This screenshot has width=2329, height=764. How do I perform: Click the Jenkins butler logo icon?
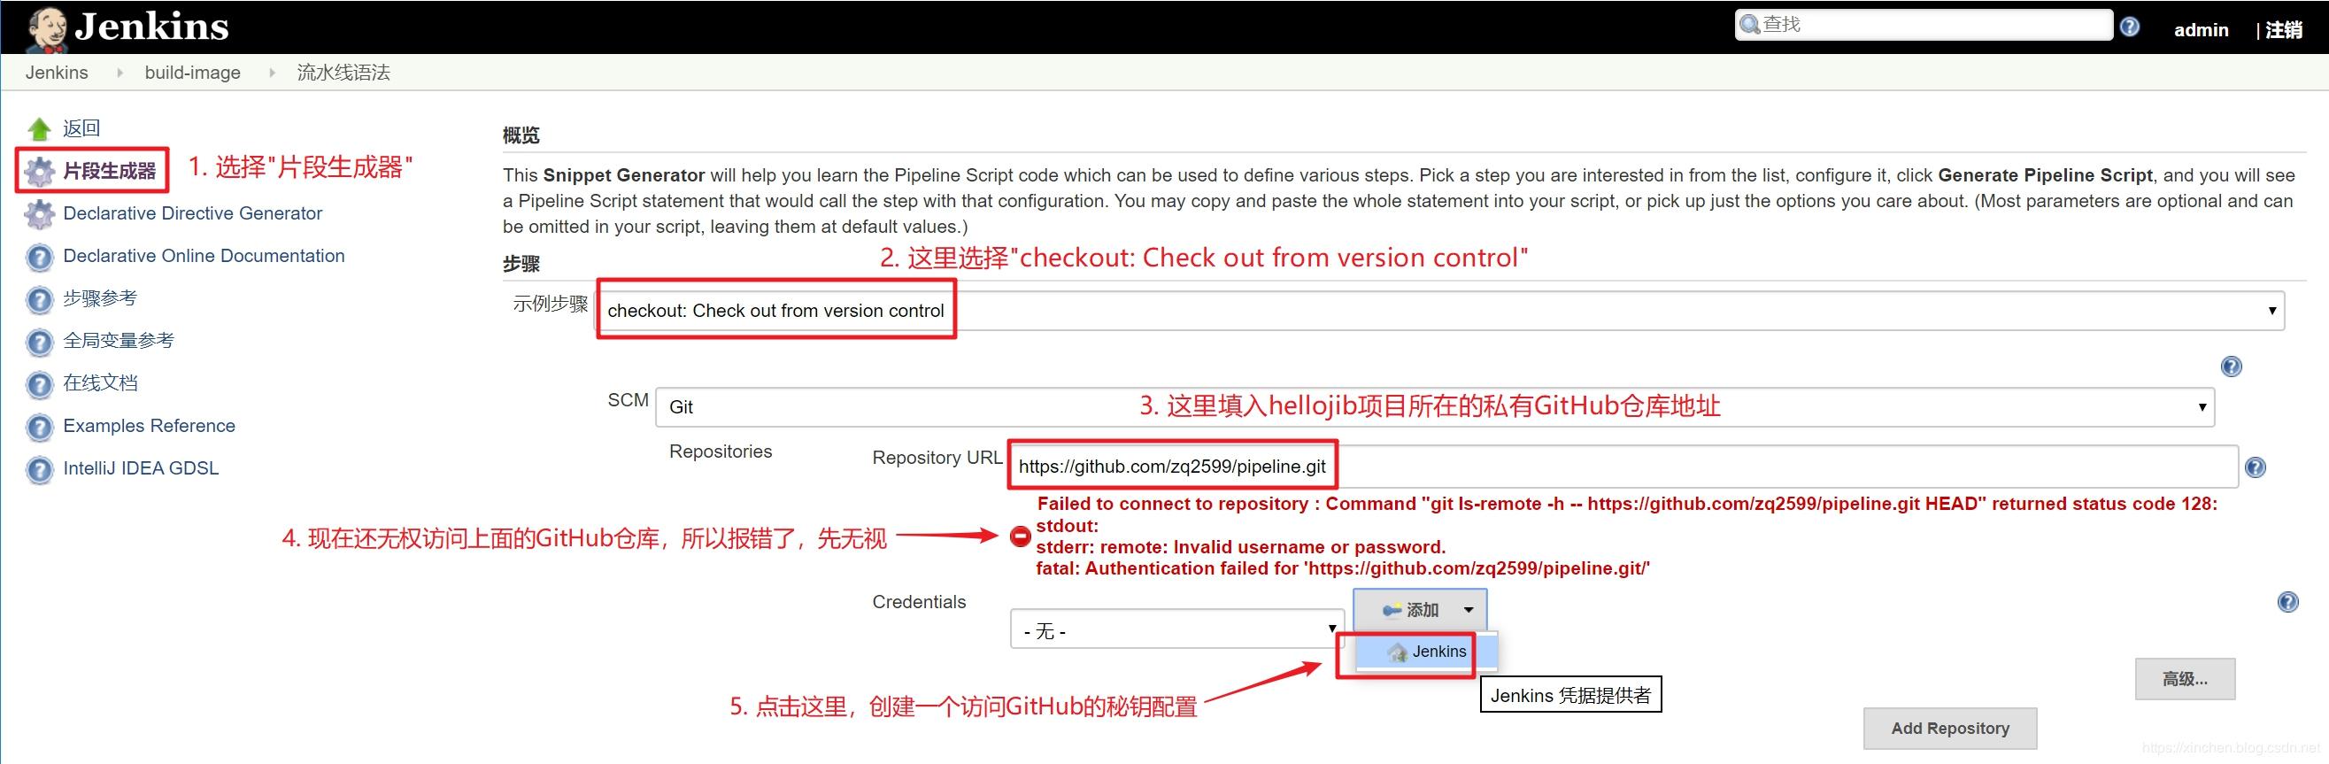(46, 28)
